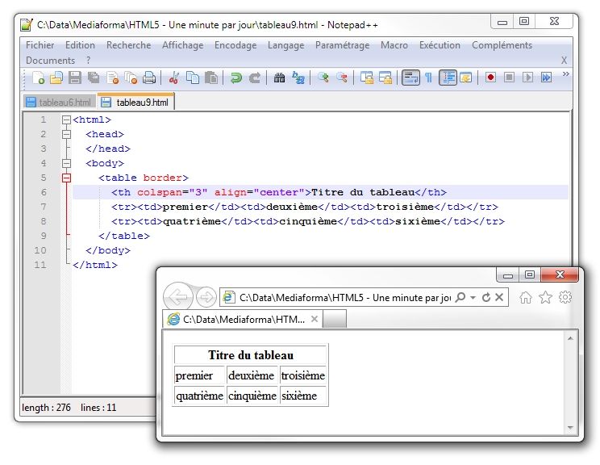Click the Save file toolbar icon
This screenshot has width=600, height=465.
pos(75,78)
